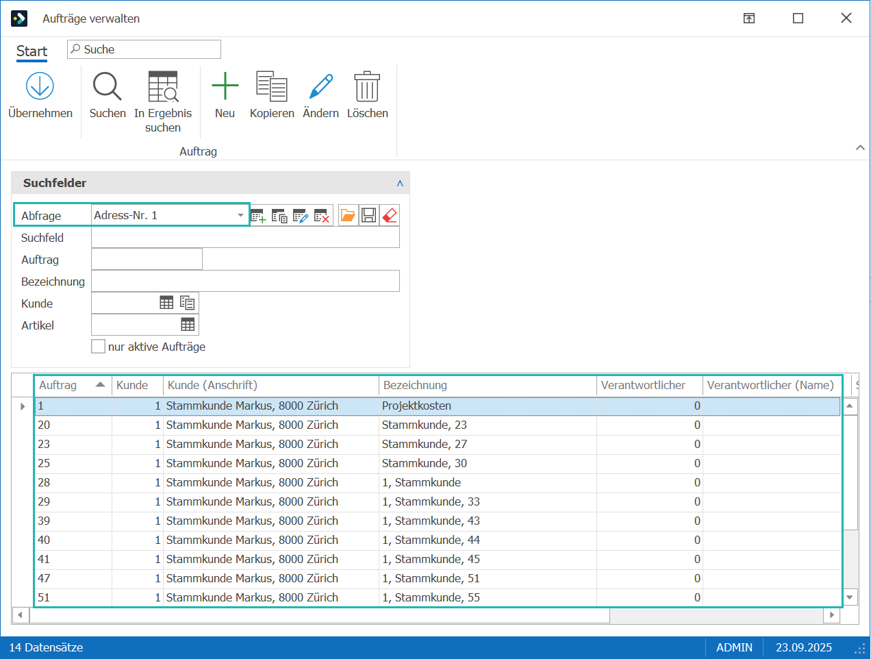Remove the query with table-X icon
The width and height of the screenshot is (871, 659).
coord(322,216)
